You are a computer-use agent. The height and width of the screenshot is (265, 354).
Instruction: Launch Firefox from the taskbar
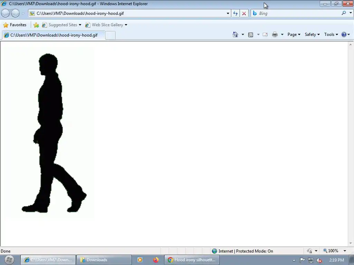click(x=156, y=260)
